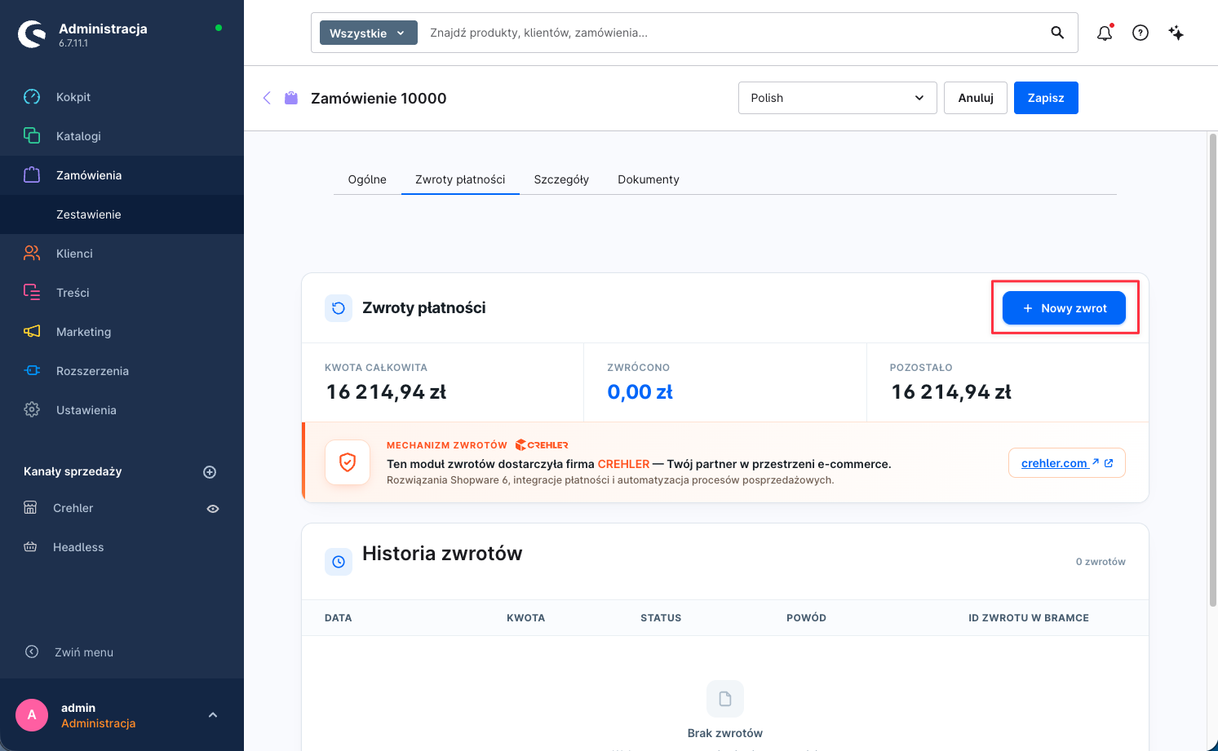This screenshot has height=751, width=1218.
Task: Click the green online status dot
Action: coord(219,28)
